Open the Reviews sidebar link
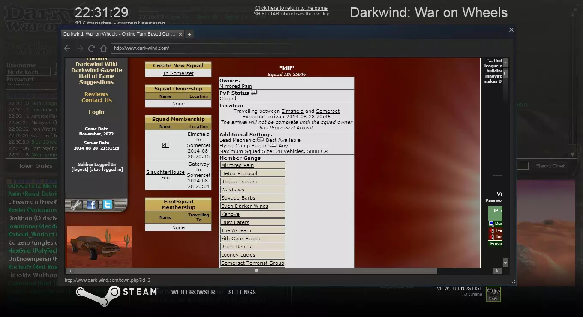The height and width of the screenshot is (317, 583). [x=96, y=94]
